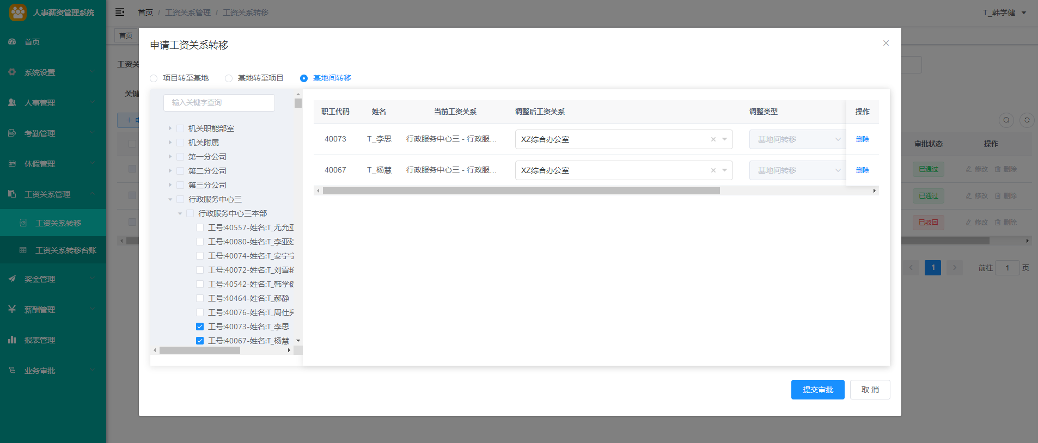1038x443 pixels.
Task: Delete the 40073 T_李思 row
Action: coord(863,139)
